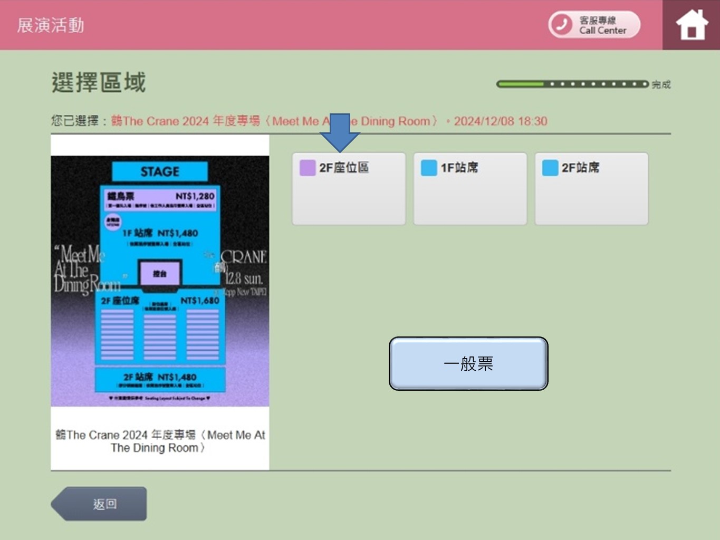This screenshot has height=540, width=720.
Task: Click the 2F 站席 NT$1,480 zone on map
Action: pyautogui.click(x=160, y=379)
